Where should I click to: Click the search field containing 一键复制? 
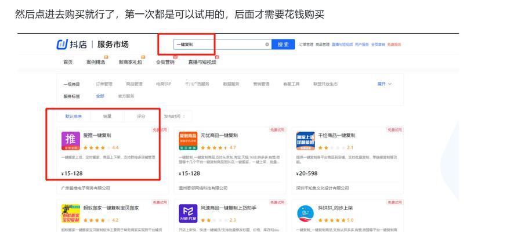[223, 44]
